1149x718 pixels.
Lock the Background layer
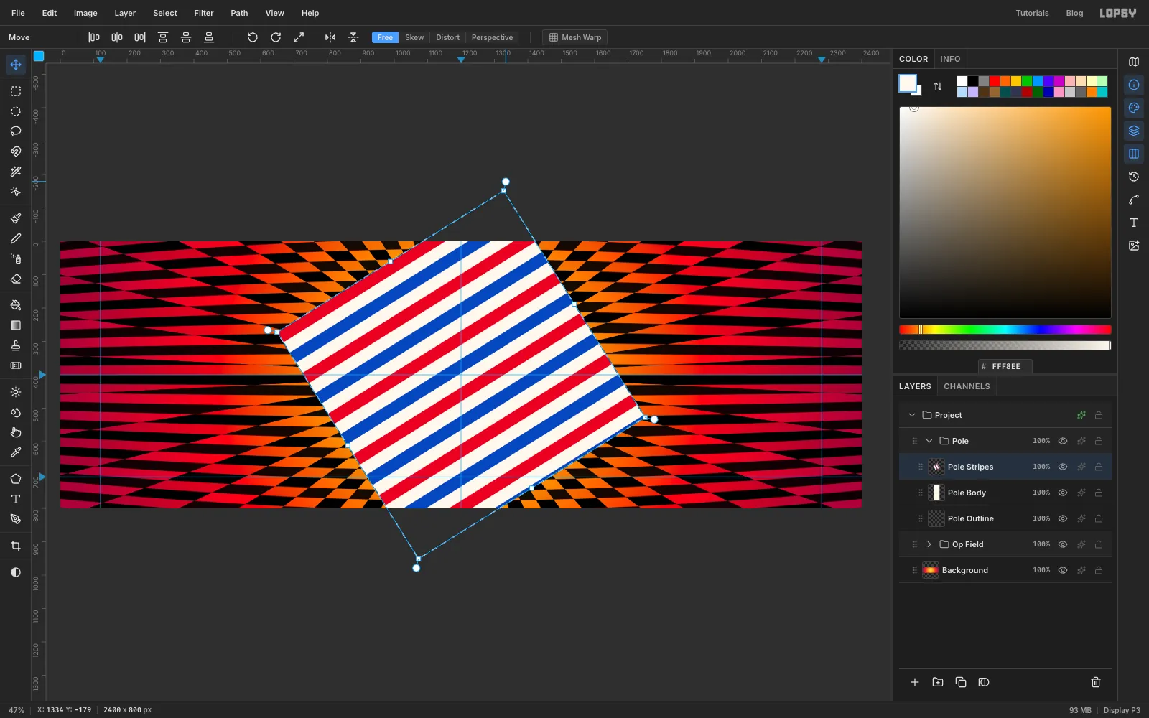1099,570
